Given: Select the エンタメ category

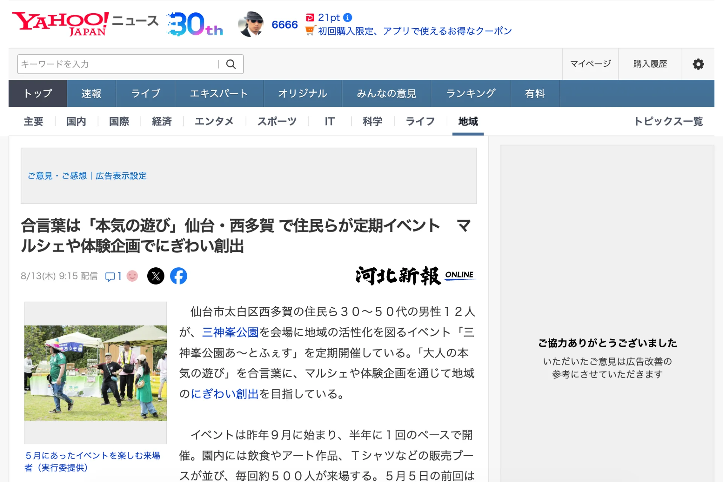Looking at the screenshot, I should (x=214, y=121).
